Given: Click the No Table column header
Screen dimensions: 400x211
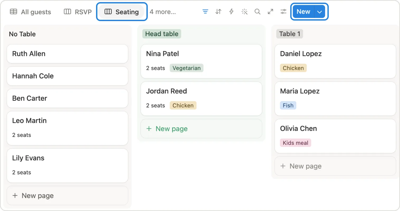Looking at the screenshot, I should (x=22, y=34).
